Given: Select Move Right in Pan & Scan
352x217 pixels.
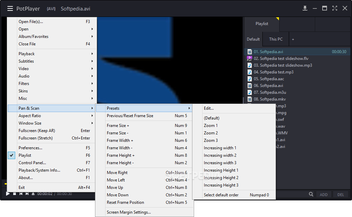Looking at the screenshot, I should coord(144,173).
